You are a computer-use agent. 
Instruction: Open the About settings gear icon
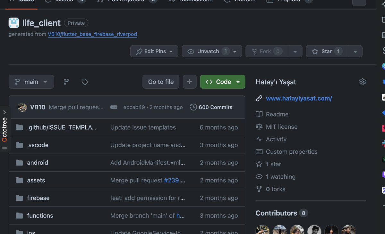(x=363, y=82)
